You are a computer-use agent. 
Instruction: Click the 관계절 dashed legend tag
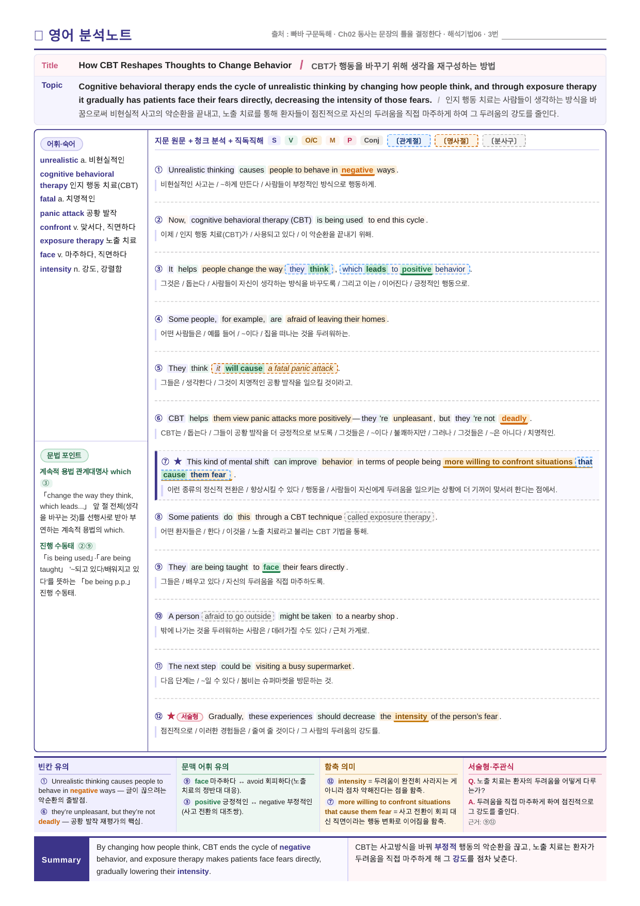tap(409, 140)
